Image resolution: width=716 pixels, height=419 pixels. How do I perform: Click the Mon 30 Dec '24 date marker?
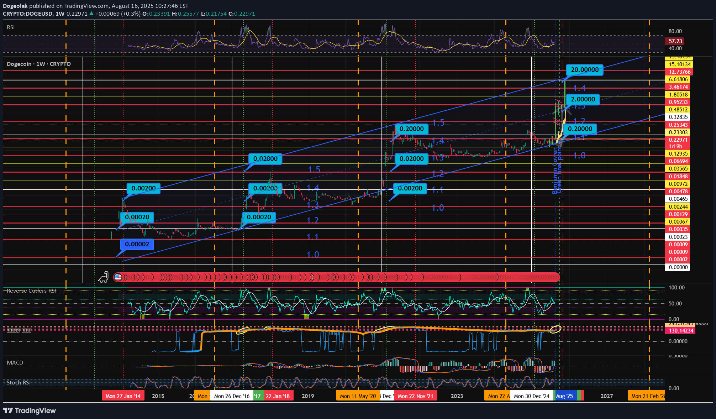532,396
